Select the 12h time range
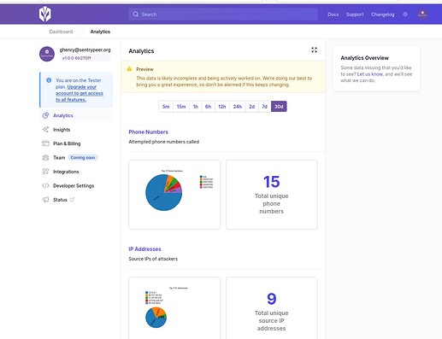Image resolution: width=442 pixels, height=339 pixels. point(222,107)
